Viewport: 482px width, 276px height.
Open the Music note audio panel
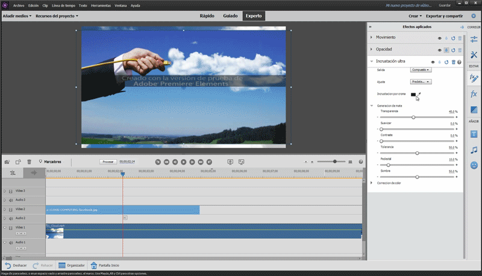(x=474, y=149)
